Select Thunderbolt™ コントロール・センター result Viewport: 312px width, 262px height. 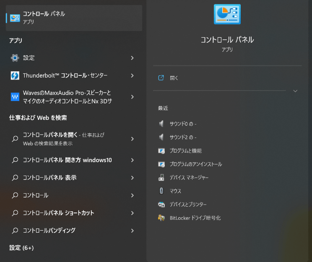[74, 75]
